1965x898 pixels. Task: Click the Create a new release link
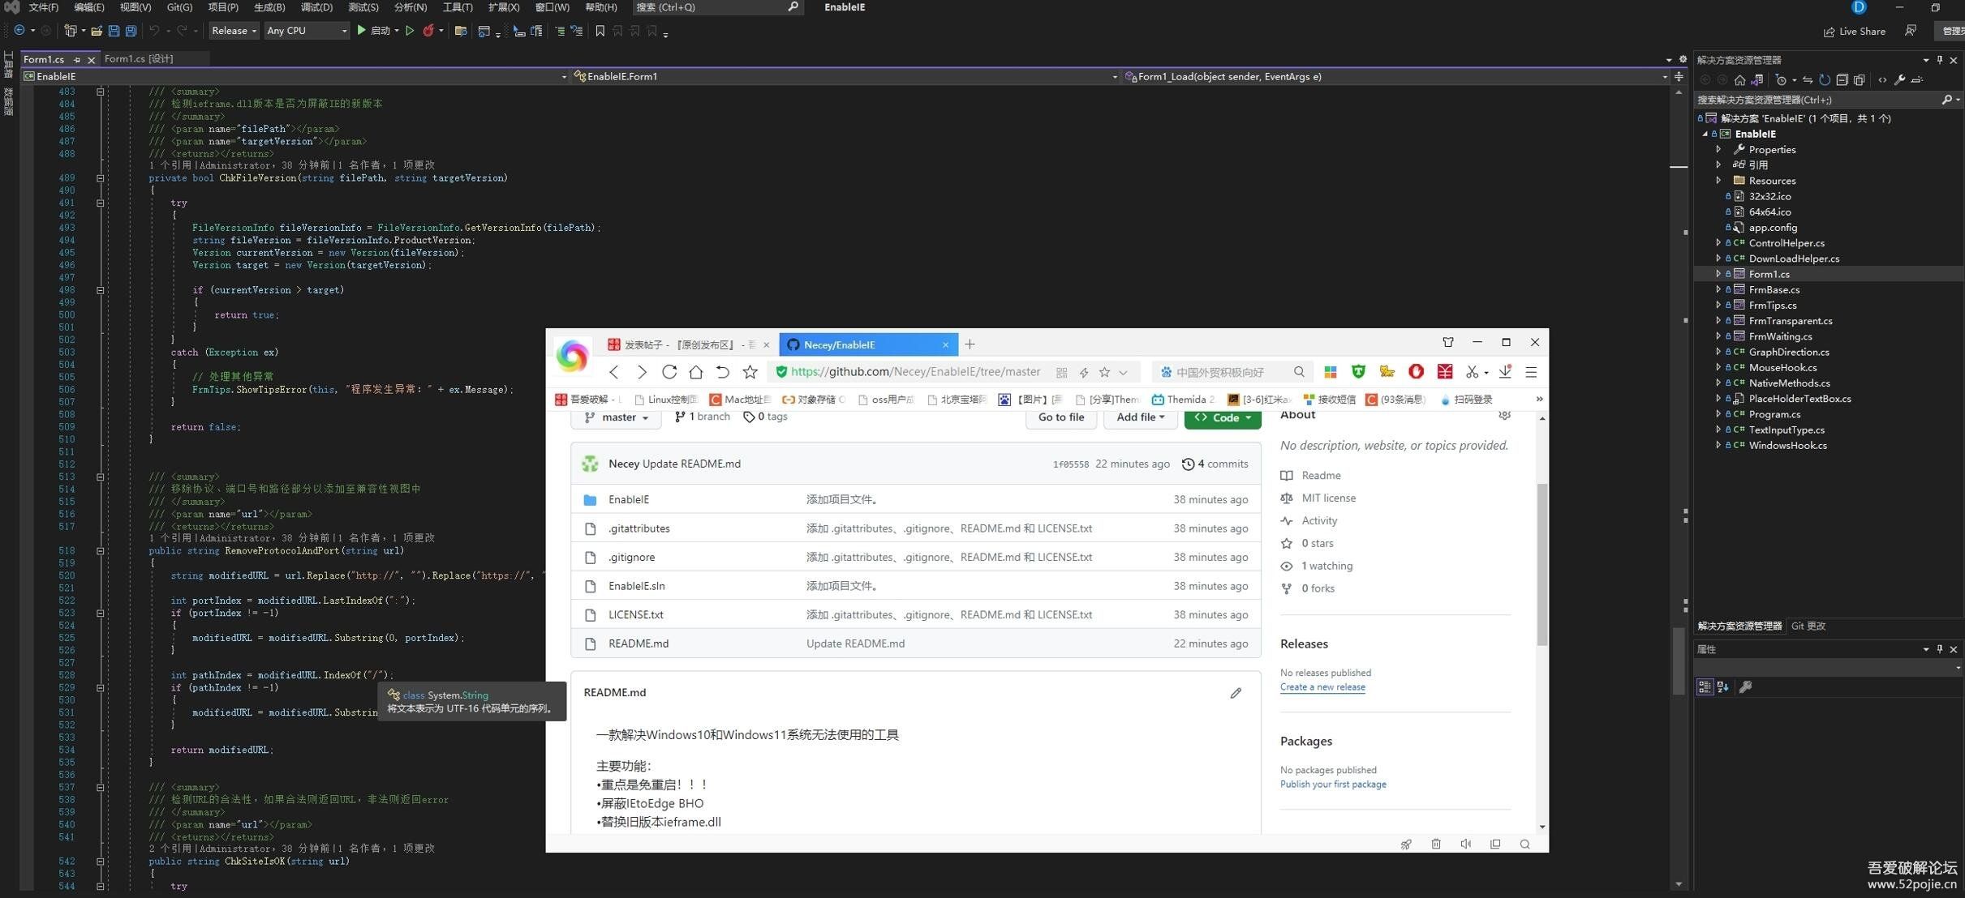coord(1322,686)
